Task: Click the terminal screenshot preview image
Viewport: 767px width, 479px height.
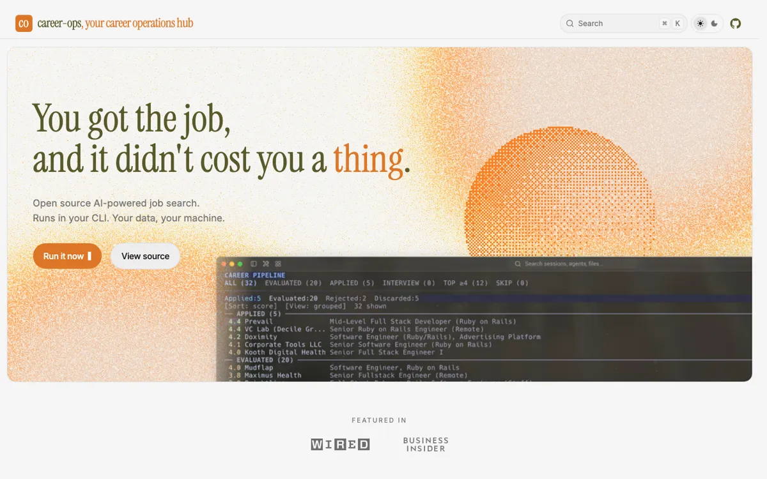Action: tap(484, 319)
